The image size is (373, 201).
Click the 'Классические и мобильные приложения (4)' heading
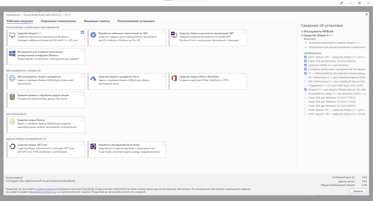click(33, 27)
